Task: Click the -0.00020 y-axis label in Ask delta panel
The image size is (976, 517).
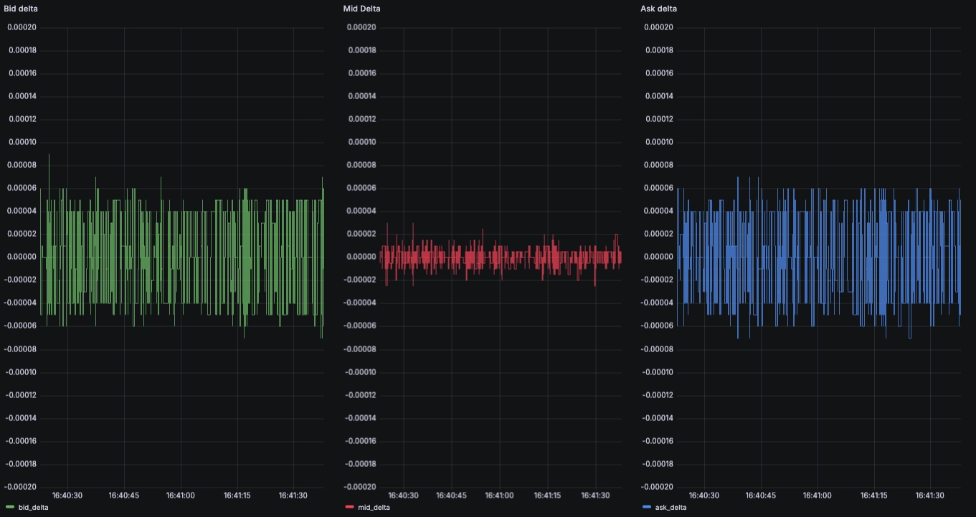Action: pos(657,487)
